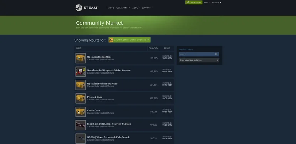Click quantity 160,895 for Operation Riptide Case
The height and width of the screenshot is (144, 296).
coord(153,58)
